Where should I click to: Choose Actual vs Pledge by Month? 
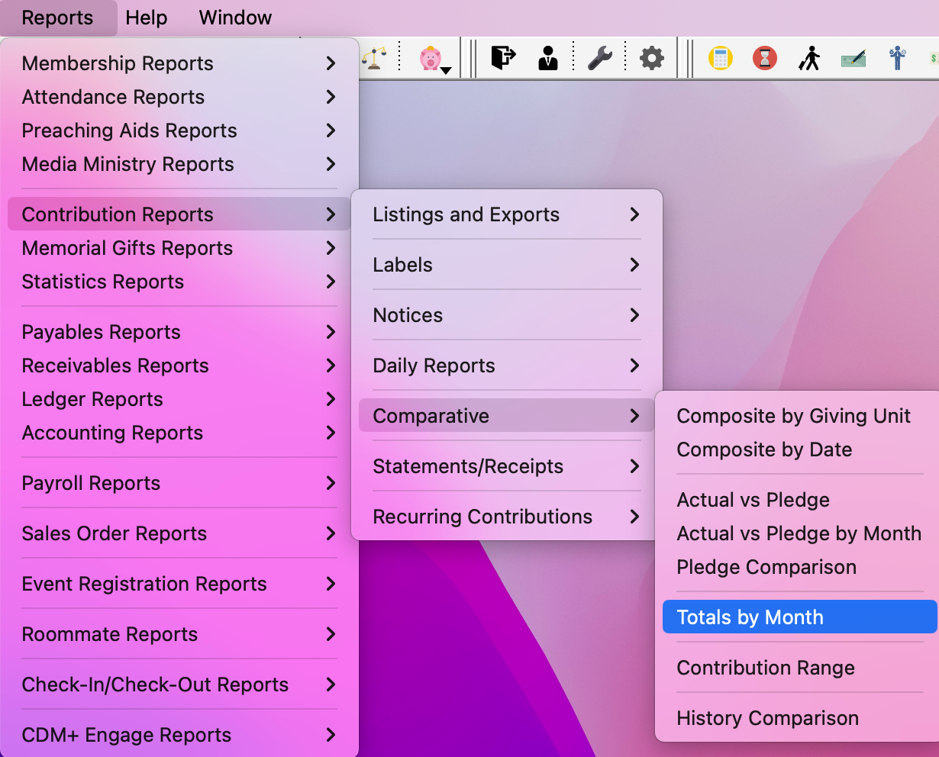click(x=799, y=533)
